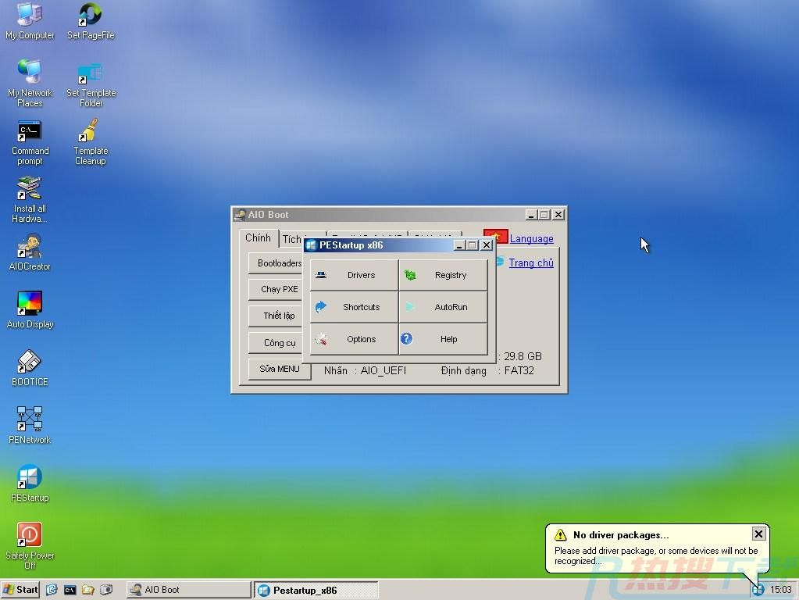The width and height of the screenshot is (799, 600).
Task: Switch to AIO Boot taskbar button
Action: [x=188, y=590]
